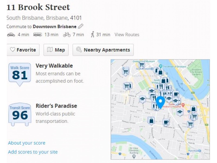Viewport: 217px width, 163px height.
Task: Click the teardrop marker at The Wheel of Brisbane
Action: [x=160, y=66]
